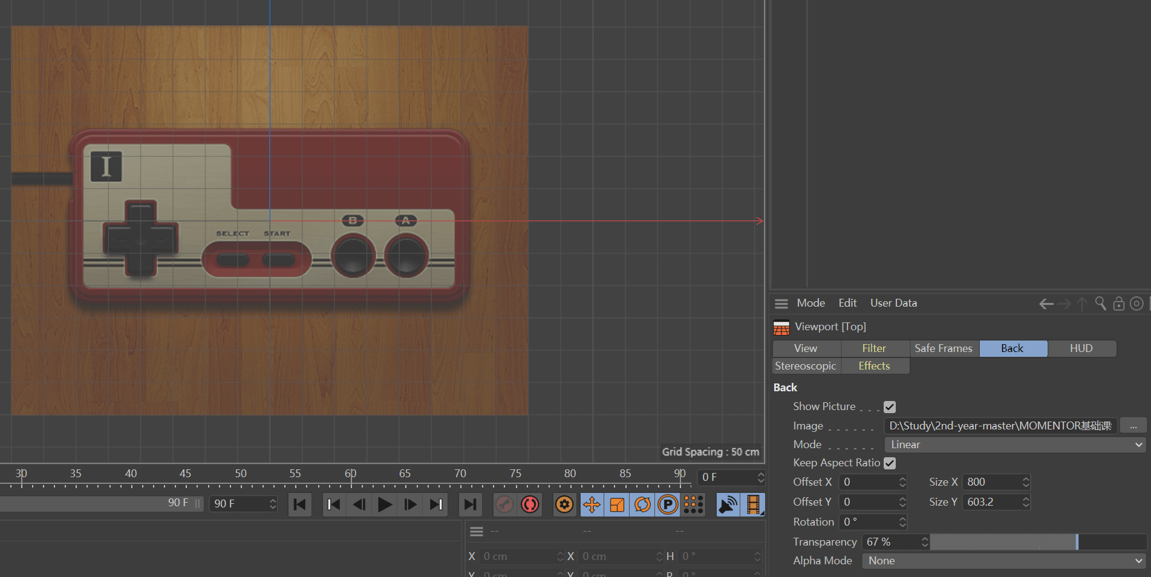Open the coordinates panel hamburger menu

point(477,532)
